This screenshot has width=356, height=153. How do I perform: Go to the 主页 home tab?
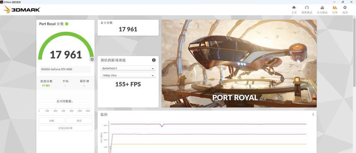point(294,10)
